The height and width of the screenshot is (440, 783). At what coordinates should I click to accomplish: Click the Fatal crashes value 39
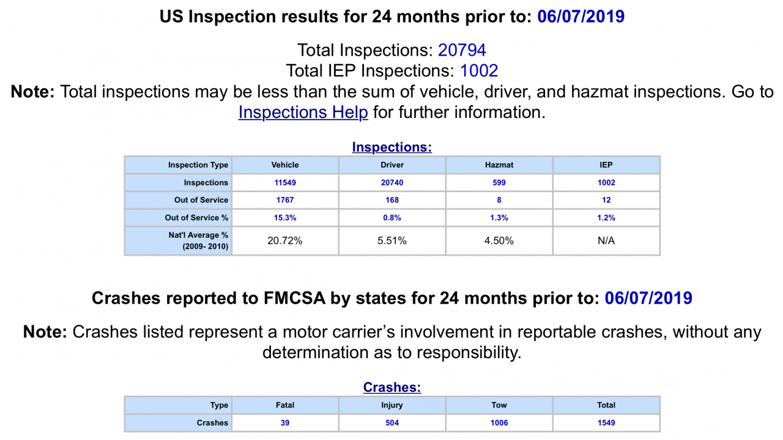285,423
